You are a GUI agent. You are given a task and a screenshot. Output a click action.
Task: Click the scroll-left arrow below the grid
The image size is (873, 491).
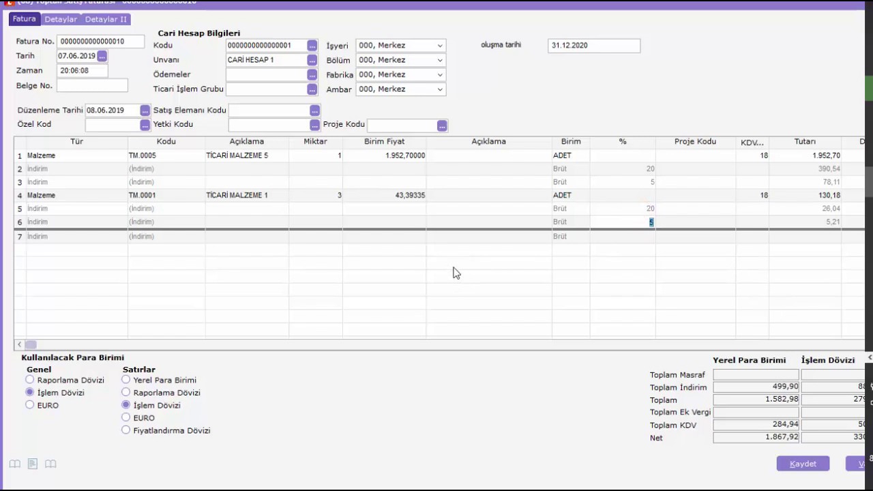pos(19,344)
